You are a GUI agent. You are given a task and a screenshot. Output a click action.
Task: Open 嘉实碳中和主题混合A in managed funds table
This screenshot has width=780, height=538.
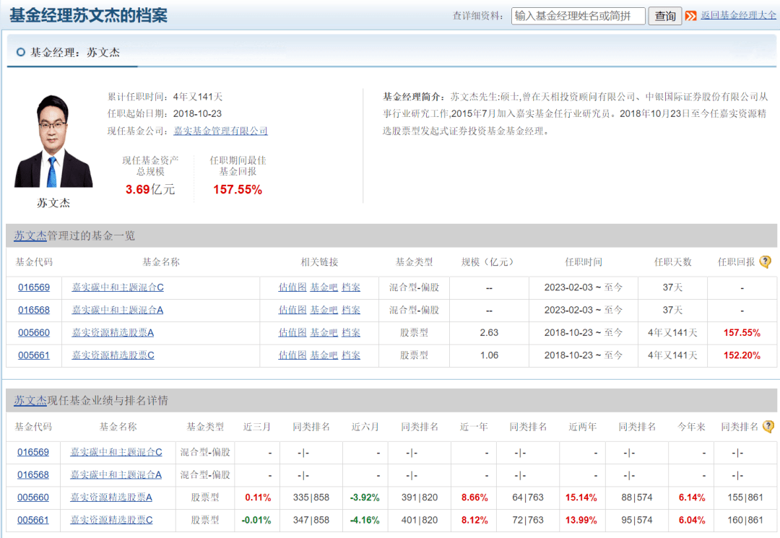(x=118, y=311)
